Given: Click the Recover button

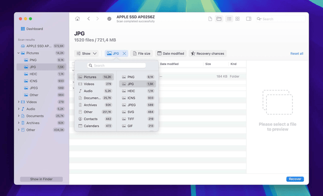Looking at the screenshot, I should coord(295,179).
